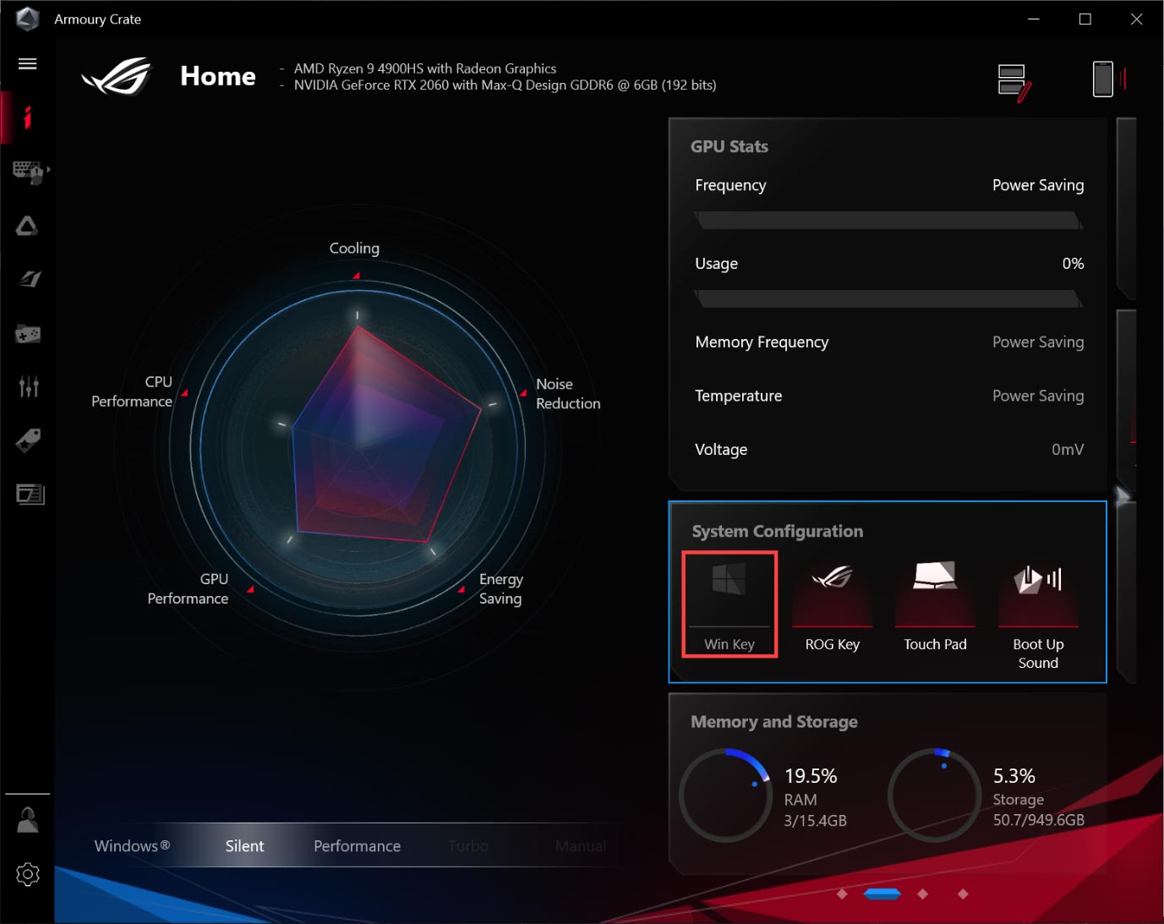Click the RAM usage gauge
This screenshot has height=924, width=1164.
coord(725,795)
